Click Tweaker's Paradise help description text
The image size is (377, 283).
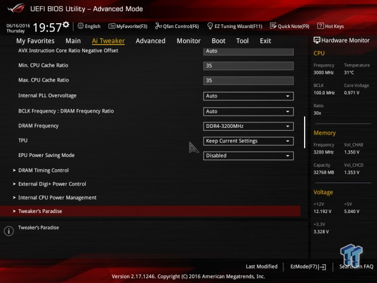click(38, 228)
